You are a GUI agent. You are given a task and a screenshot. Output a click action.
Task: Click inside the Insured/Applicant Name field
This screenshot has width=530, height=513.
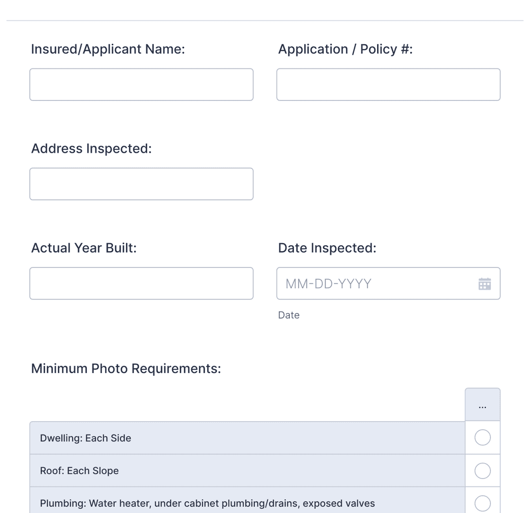[141, 84]
